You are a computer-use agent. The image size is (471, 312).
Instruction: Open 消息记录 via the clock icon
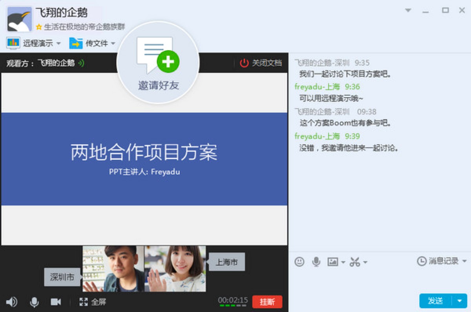422,262
